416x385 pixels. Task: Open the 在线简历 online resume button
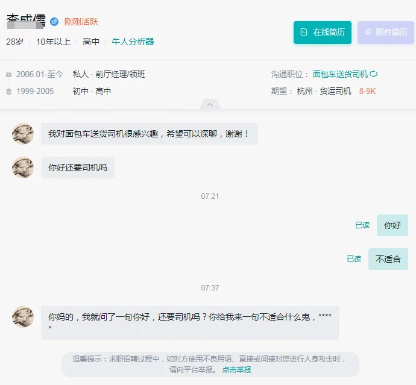point(323,33)
